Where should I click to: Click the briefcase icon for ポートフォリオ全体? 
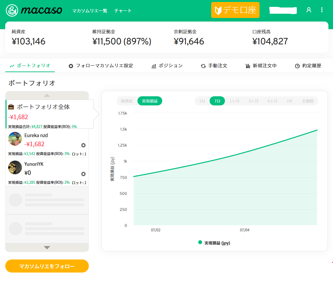(x=11, y=107)
